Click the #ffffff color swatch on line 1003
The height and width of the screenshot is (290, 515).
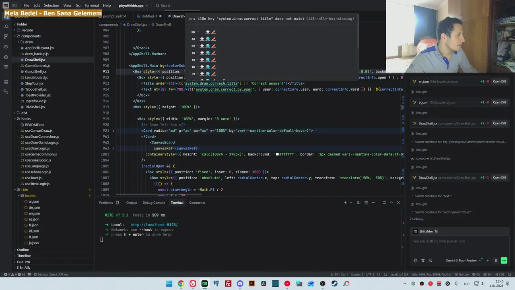[x=277, y=154]
